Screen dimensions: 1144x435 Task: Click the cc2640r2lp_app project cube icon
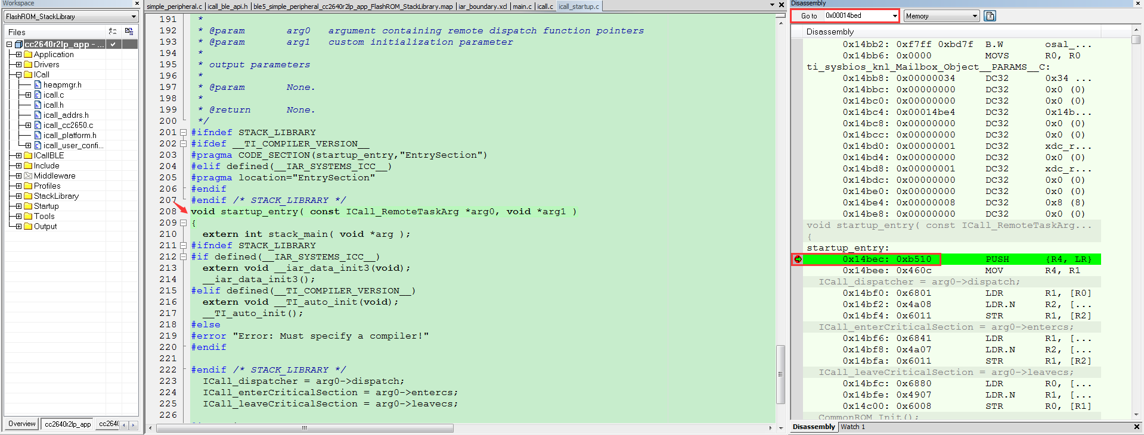click(x=19, y=45)
